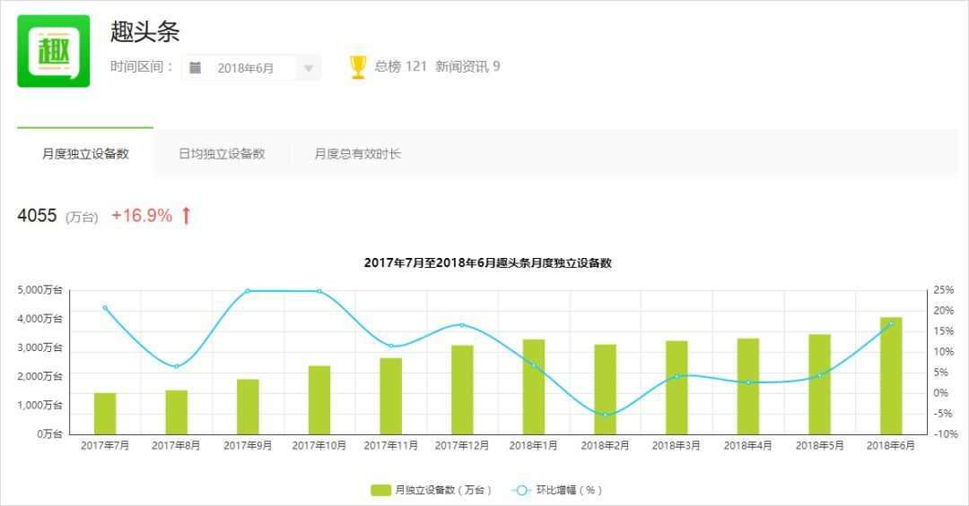Click the 新闻资讯 9 category rank

467,67
